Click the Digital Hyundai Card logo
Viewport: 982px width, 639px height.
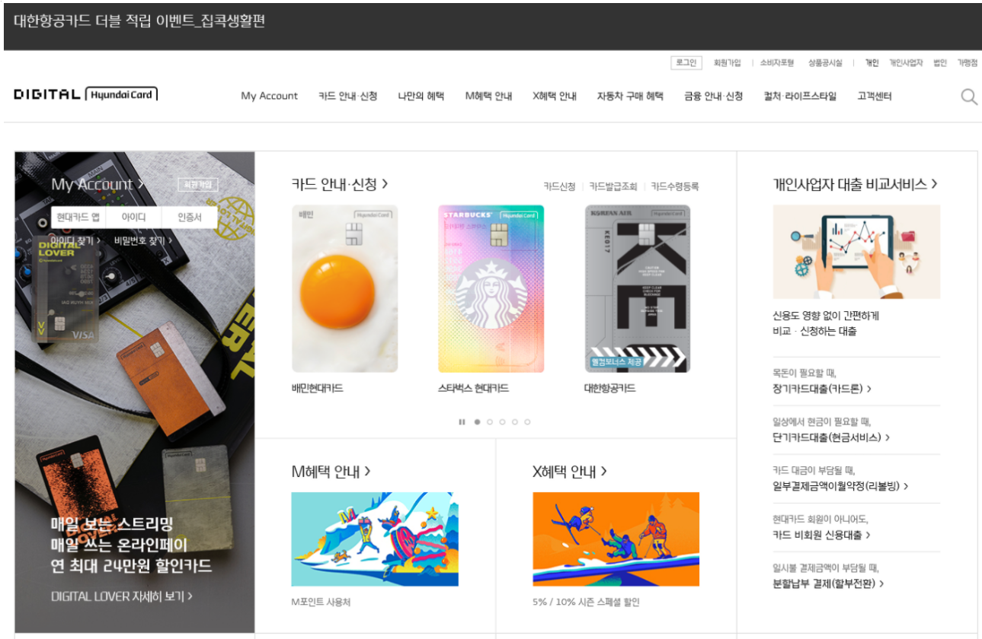pyautogui.click(x=85, y=95)
